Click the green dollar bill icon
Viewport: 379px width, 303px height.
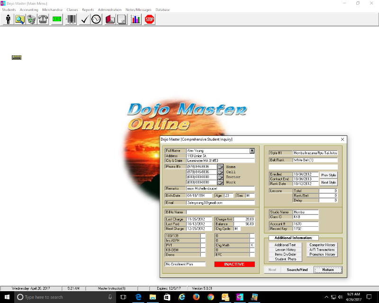point(57,19)
